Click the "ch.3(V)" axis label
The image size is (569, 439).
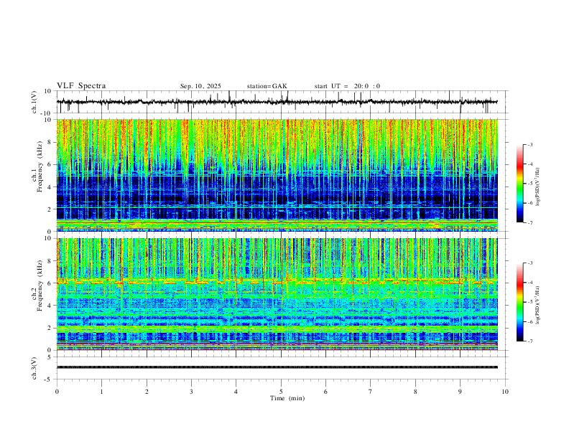coord(34,368)
